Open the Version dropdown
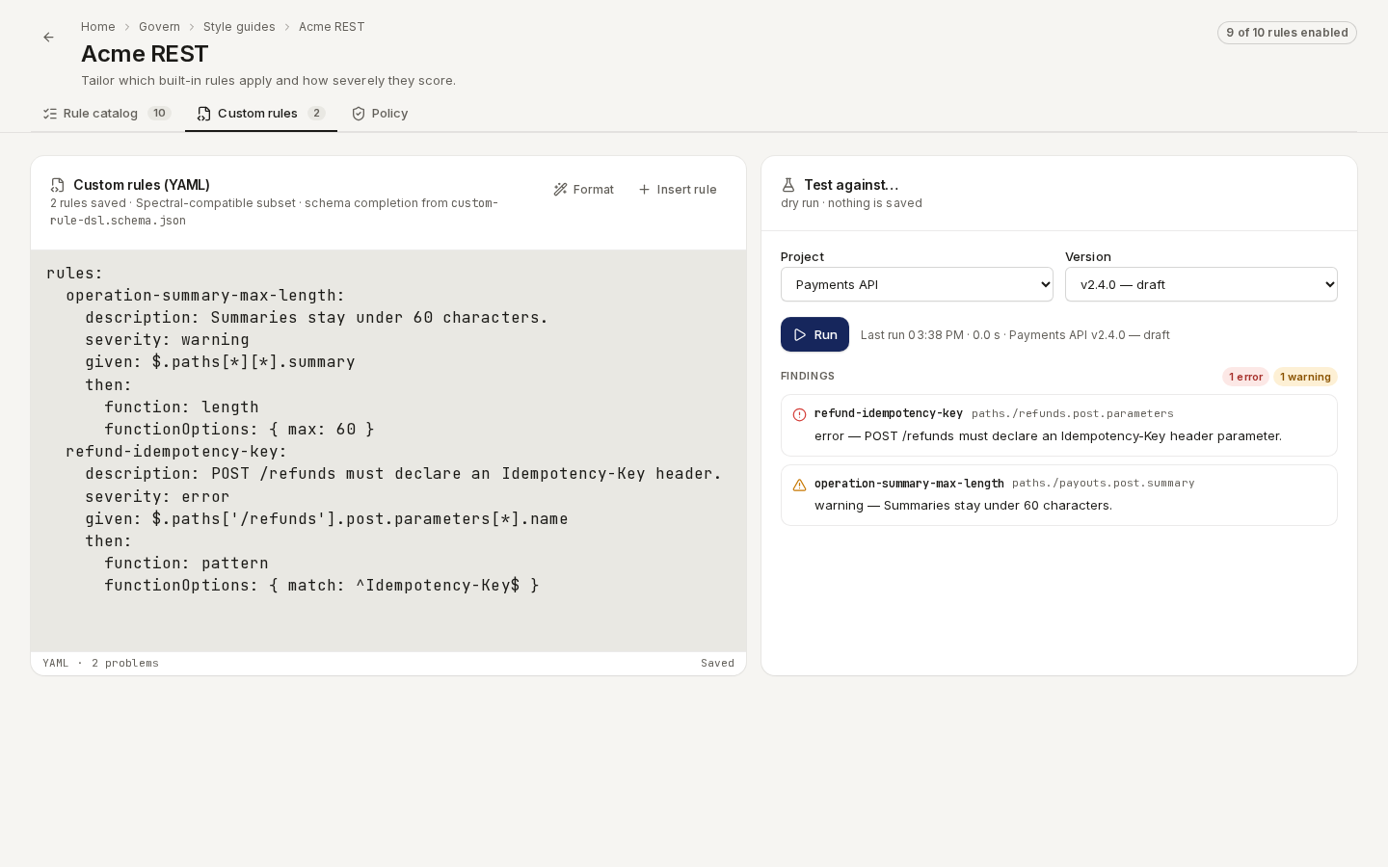Screen dimensions: 1388x867 tap(1201, 284)
